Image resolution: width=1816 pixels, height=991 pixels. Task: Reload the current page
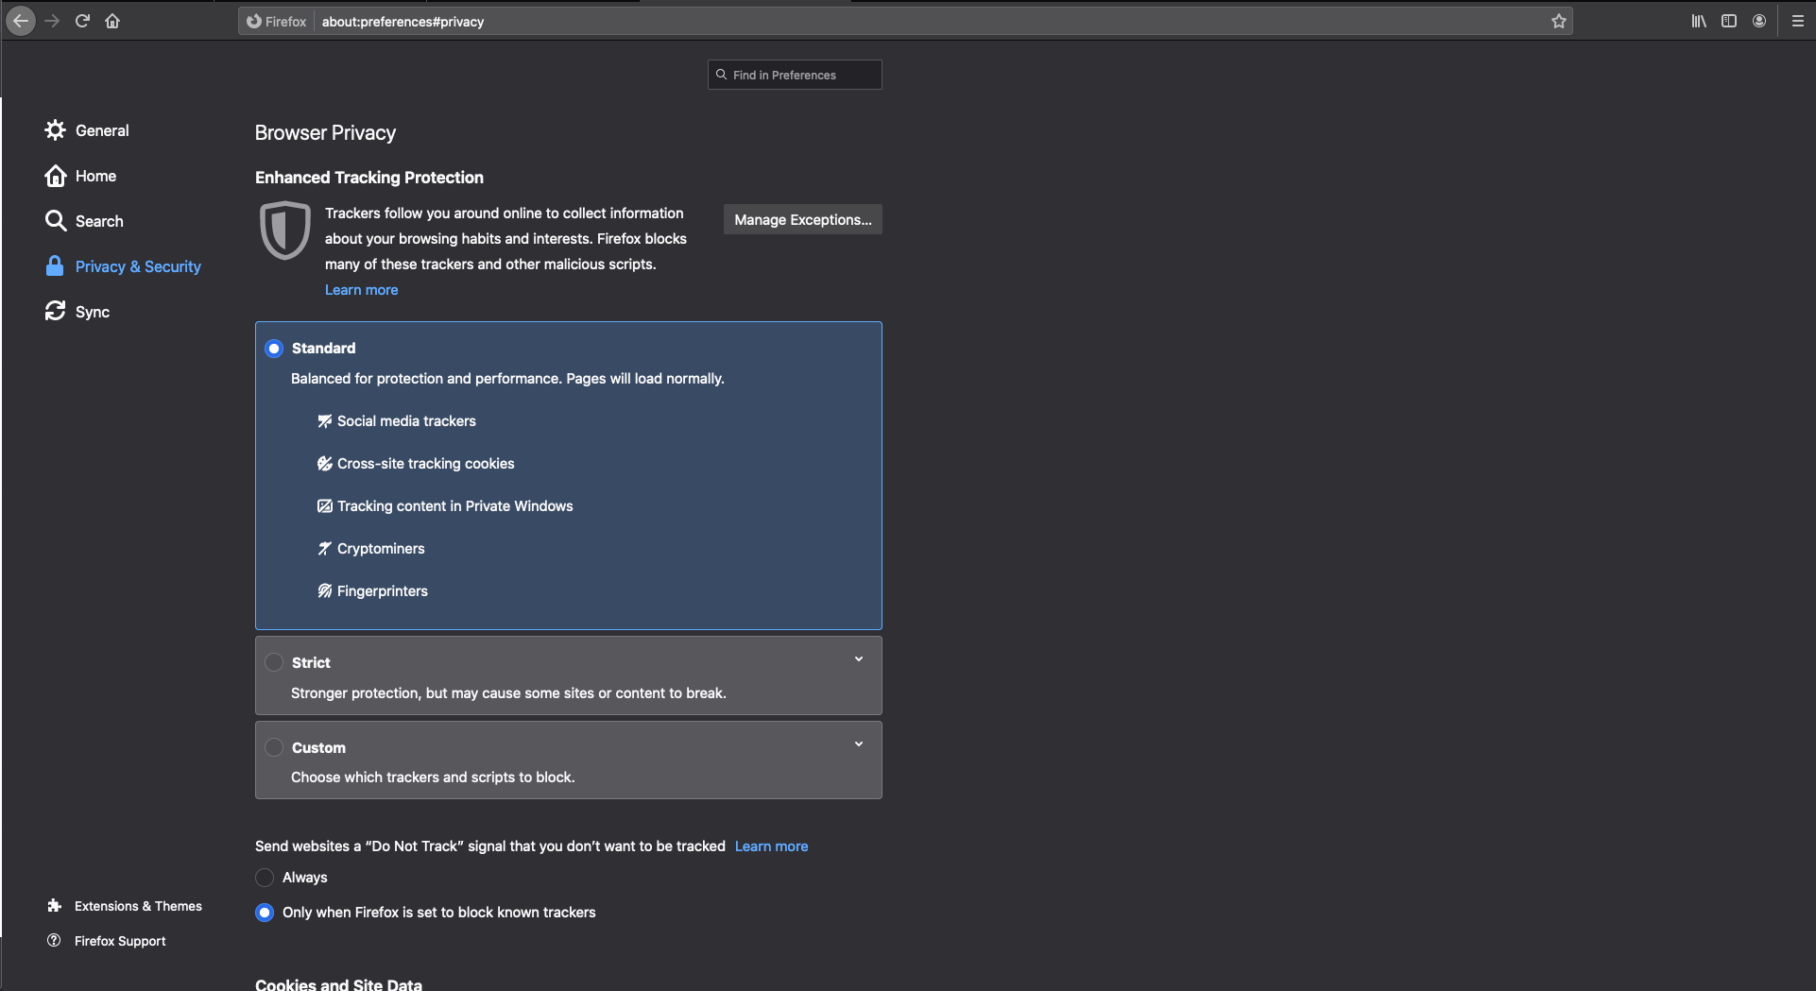(x=82, y=21)
